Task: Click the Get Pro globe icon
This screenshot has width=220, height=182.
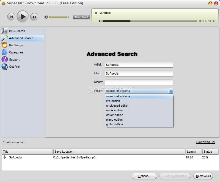Action: click(4, 67)
